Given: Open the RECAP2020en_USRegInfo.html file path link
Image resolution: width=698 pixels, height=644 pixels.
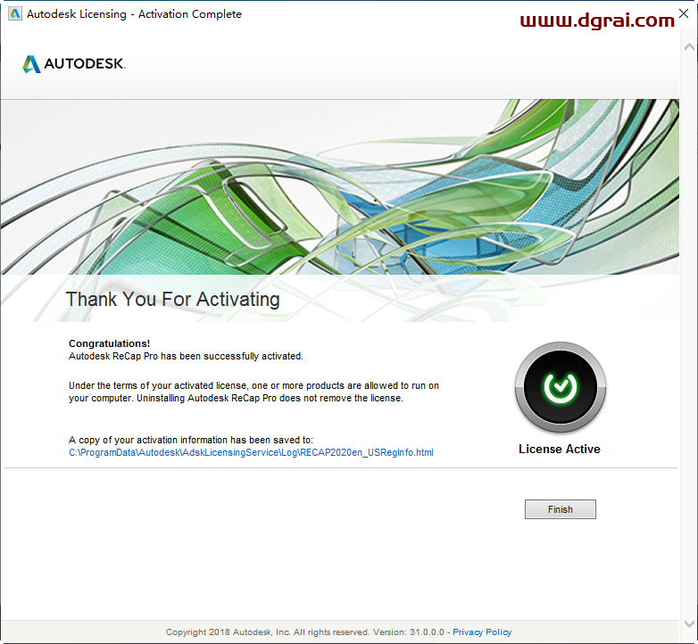Looking at the screenshot, I should 251,453.
